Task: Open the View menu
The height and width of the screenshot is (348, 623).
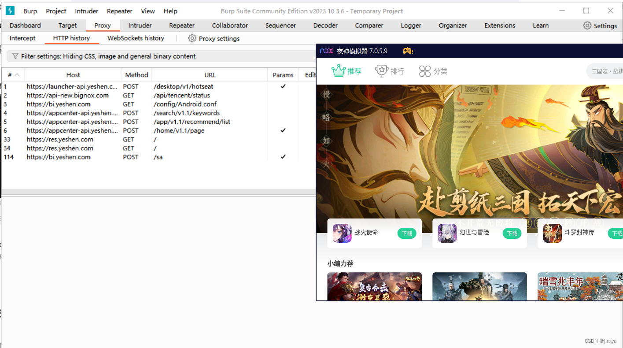Action: pos(148,11)
